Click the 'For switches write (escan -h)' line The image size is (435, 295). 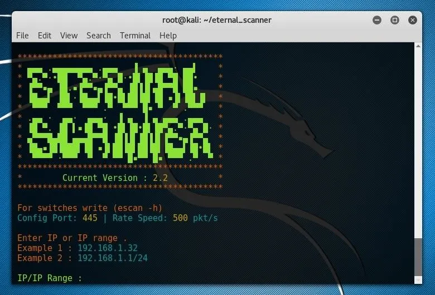point(90,208)
